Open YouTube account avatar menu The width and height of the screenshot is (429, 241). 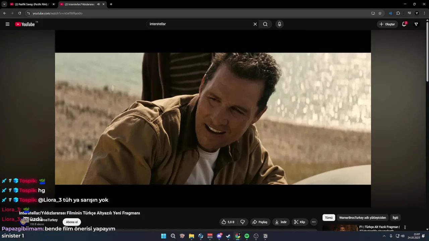pos(416,24)
